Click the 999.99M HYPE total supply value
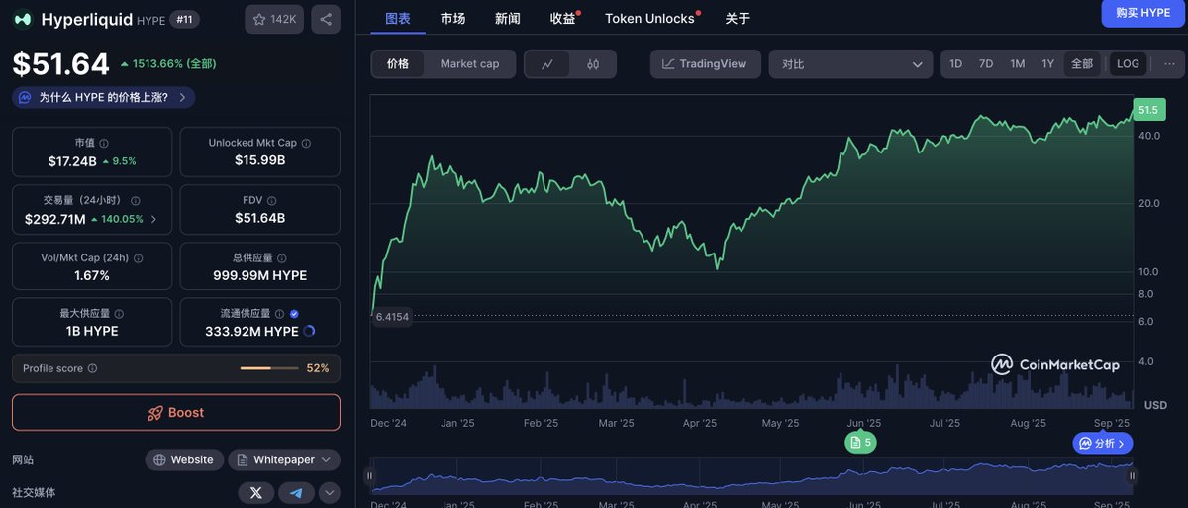Image resolution: width=1188 pixels, height=508 pixels. click(x=259, y=275)
